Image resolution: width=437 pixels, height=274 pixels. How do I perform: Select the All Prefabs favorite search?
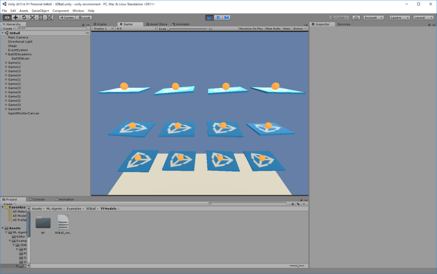click(17, 220)
